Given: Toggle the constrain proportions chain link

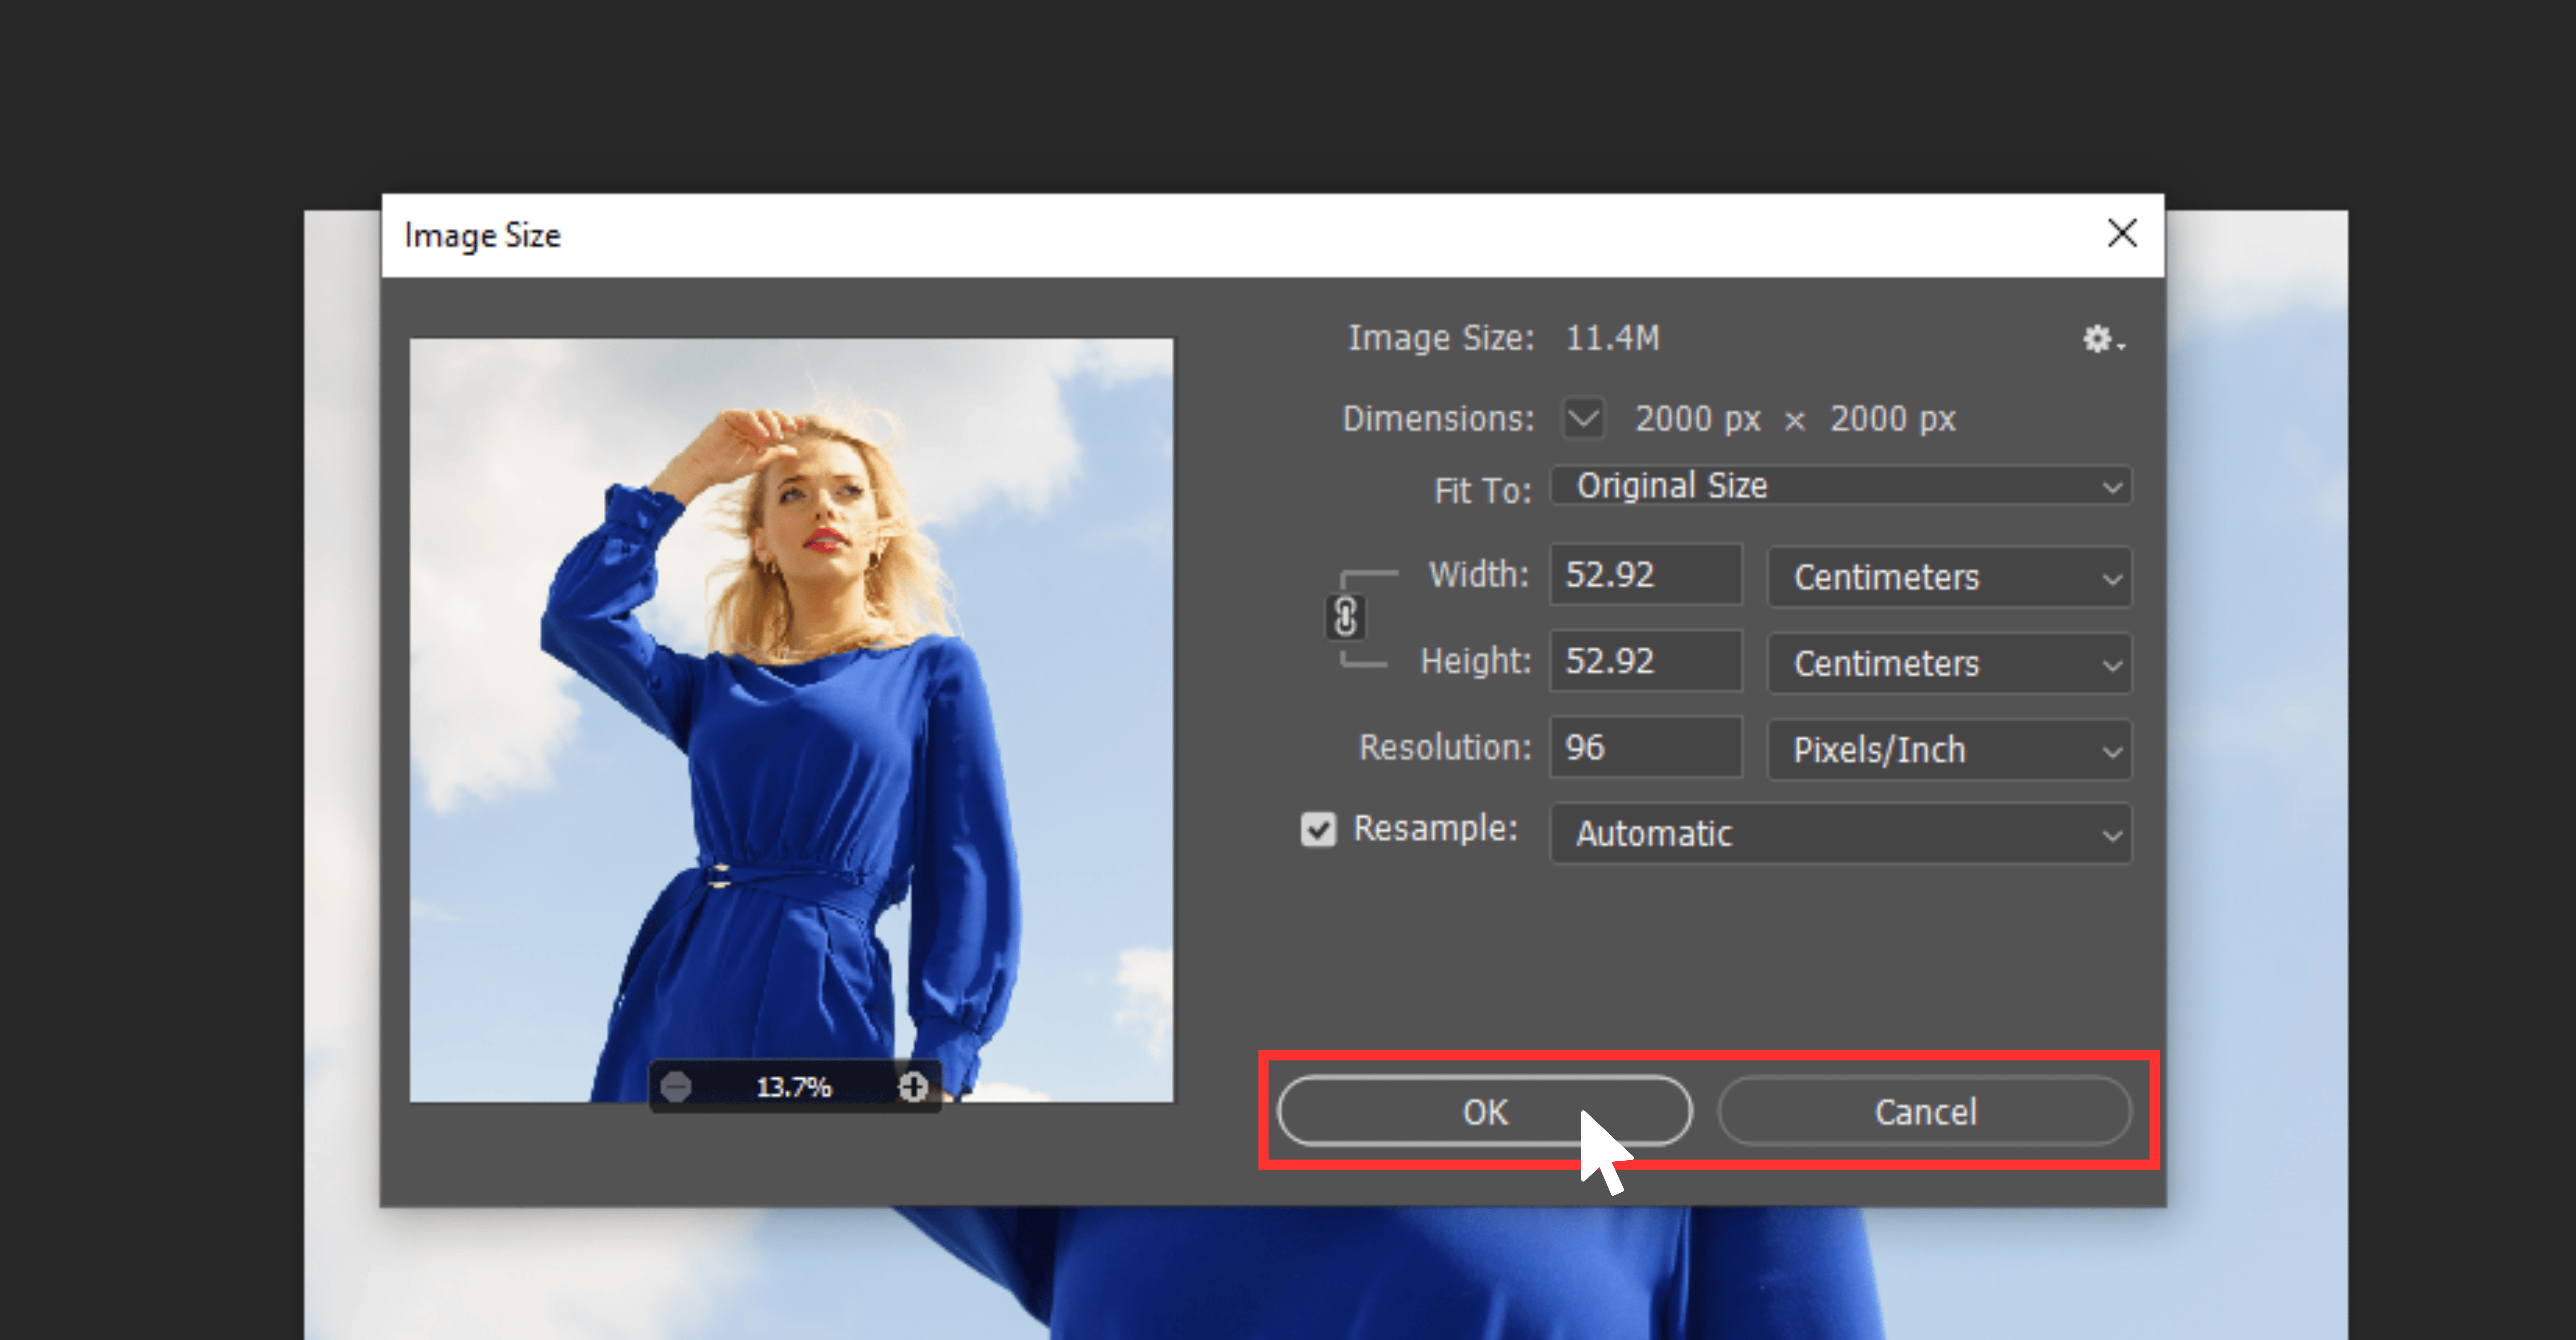Looking at the screenshot, I should pos(1345,617).
